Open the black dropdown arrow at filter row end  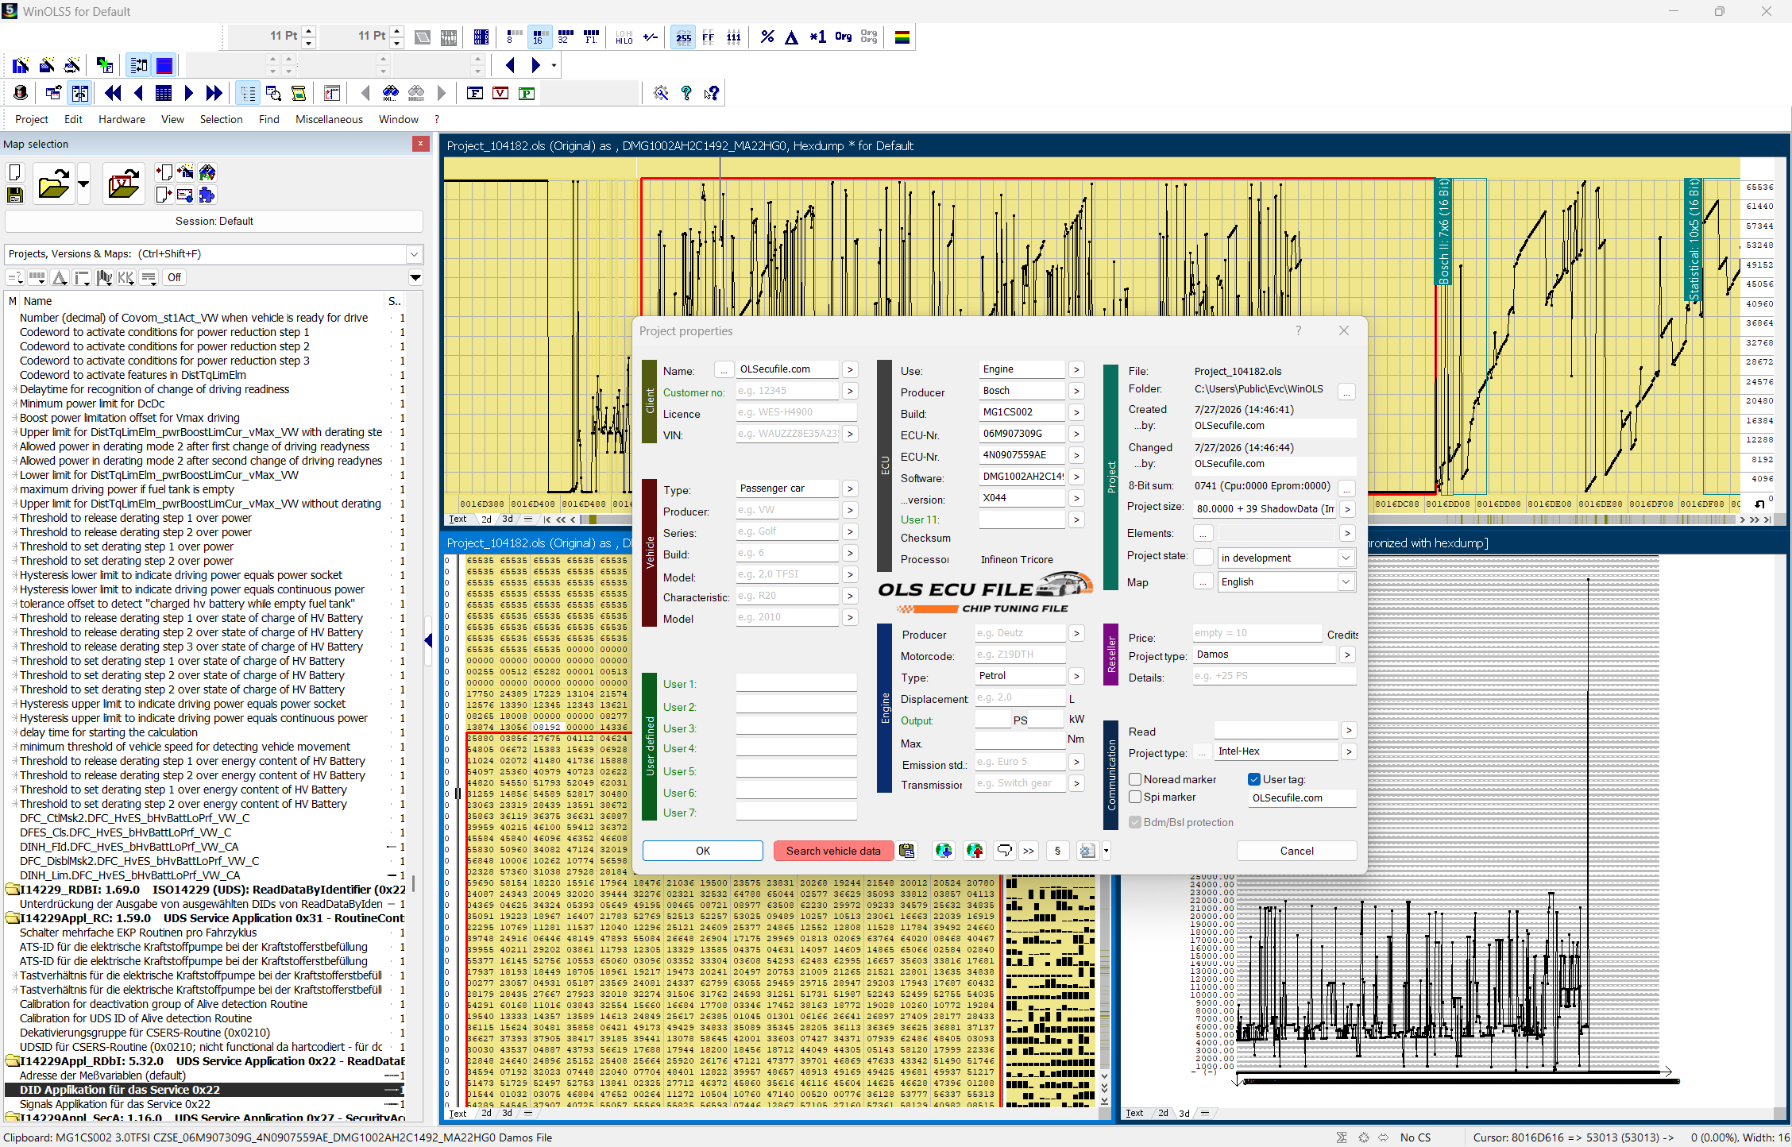pos(415,277)
